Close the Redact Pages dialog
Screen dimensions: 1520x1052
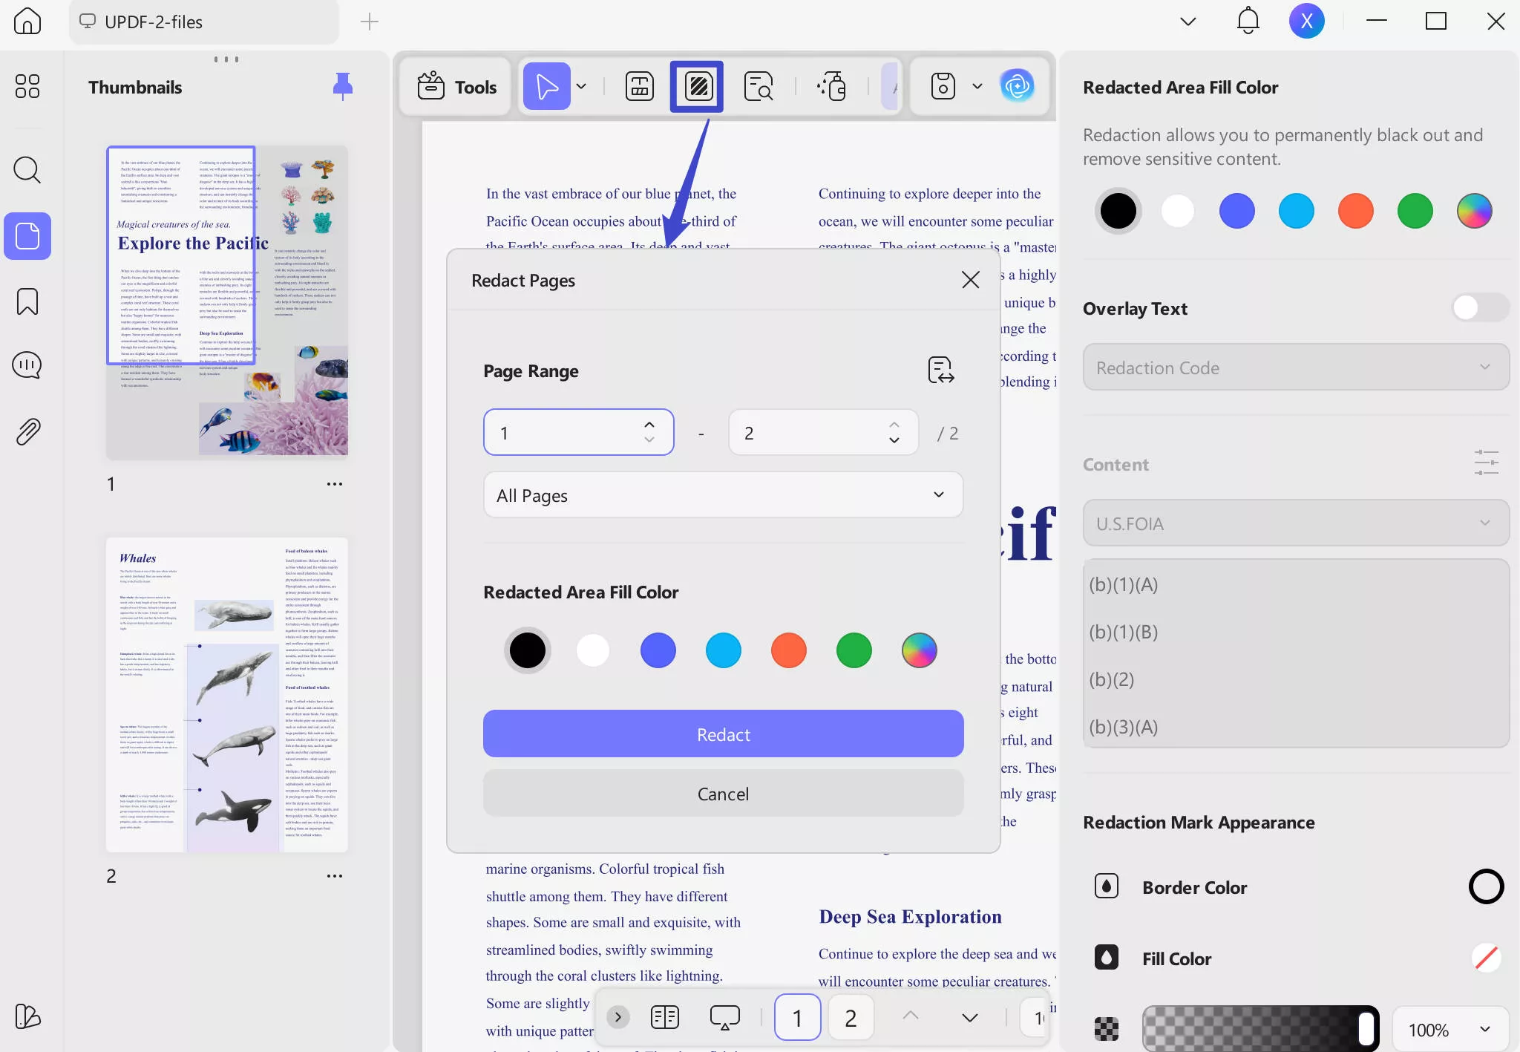(x=970, y=280)
